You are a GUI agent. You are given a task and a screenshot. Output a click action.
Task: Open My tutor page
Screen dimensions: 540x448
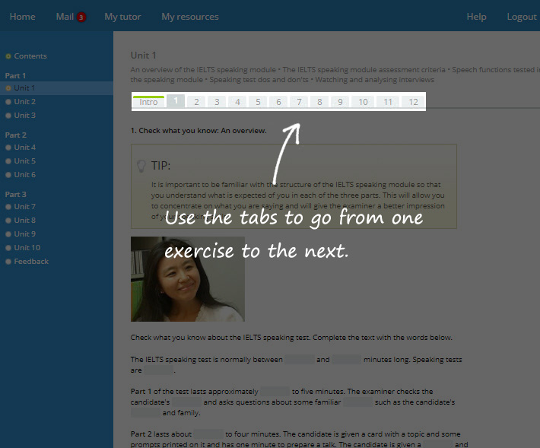click(x=122, y=17)
